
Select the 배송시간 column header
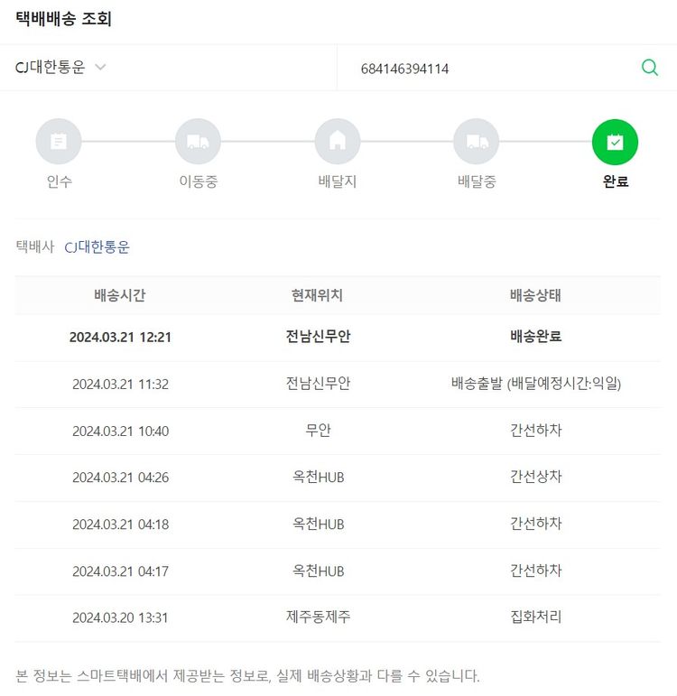120,295
